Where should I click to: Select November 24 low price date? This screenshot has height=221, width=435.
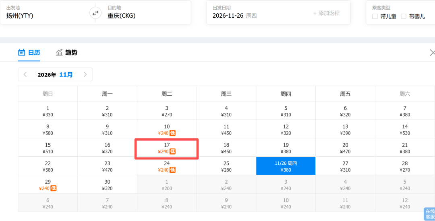click(x=167, y=166)
